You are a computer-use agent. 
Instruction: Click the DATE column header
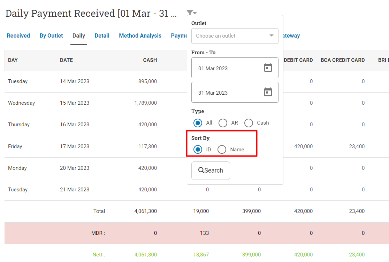coord(67,60)
